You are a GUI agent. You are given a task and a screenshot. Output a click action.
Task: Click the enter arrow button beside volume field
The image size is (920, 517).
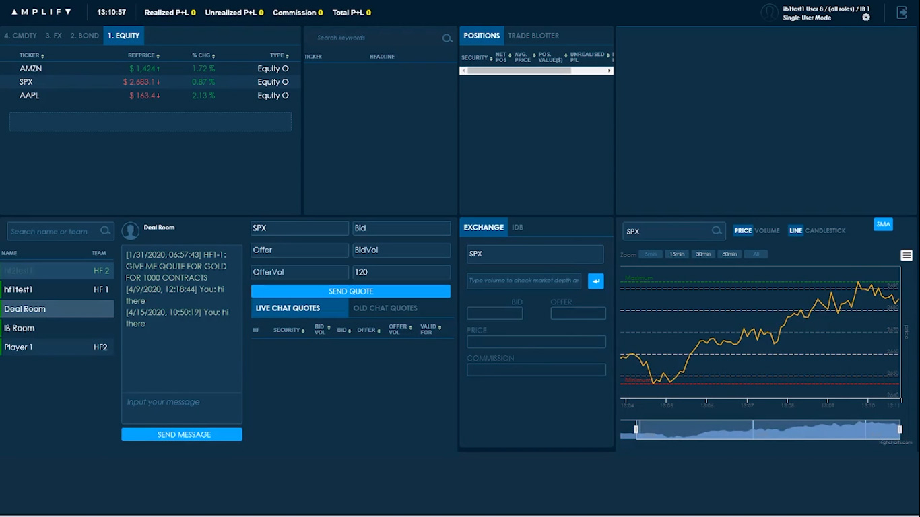coord(596,281)
